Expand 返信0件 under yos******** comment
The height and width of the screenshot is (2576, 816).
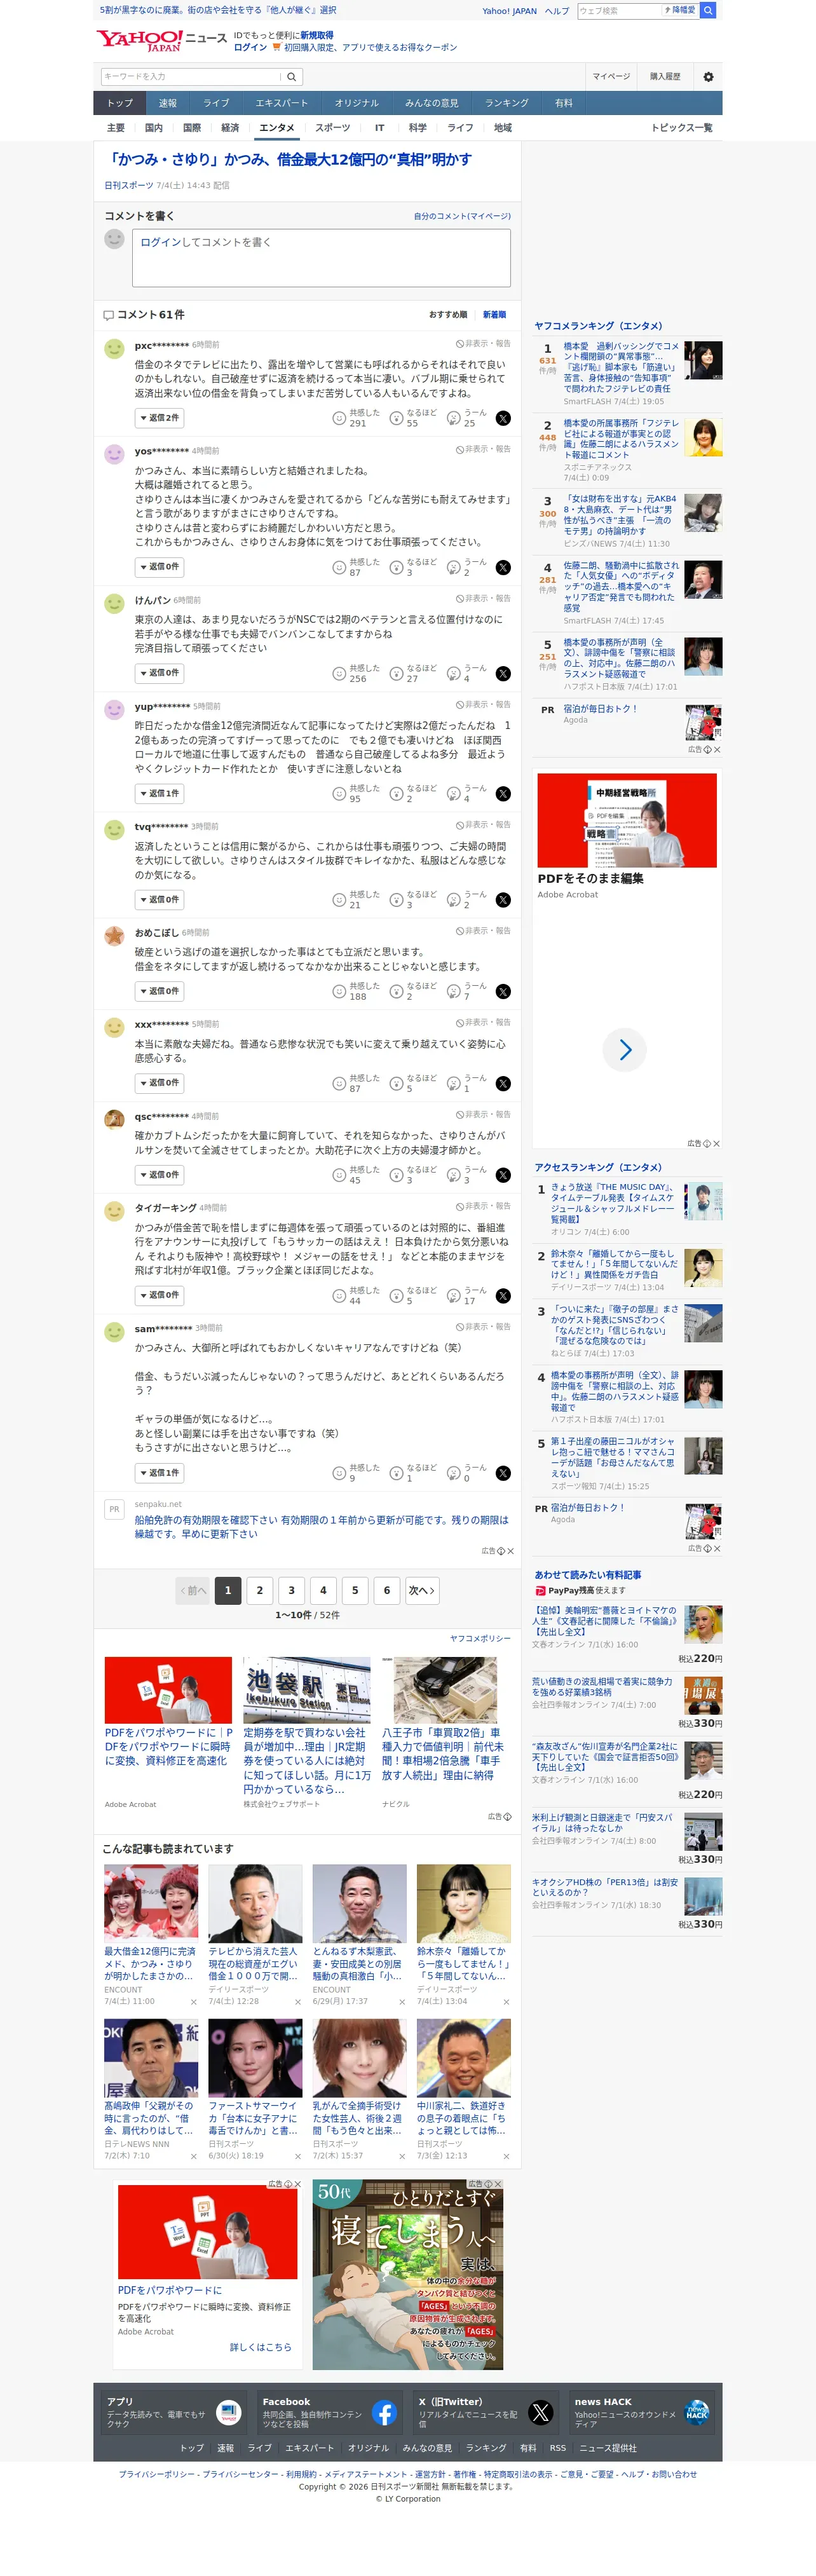(x=160, y=567)
